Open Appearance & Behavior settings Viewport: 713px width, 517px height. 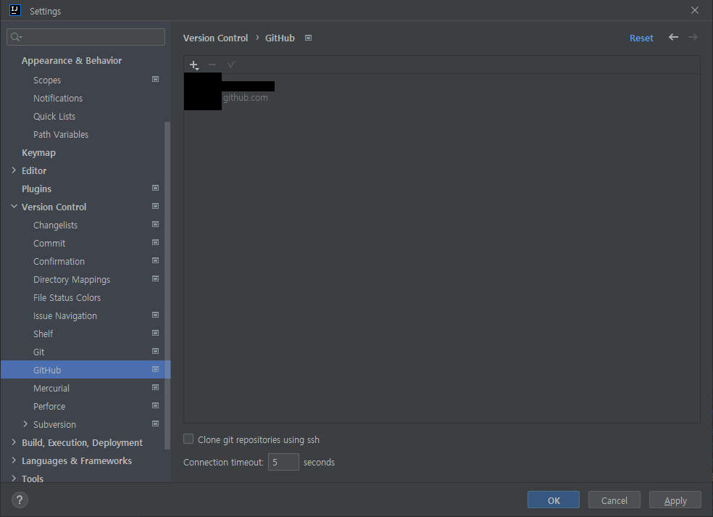pos(72,60)
